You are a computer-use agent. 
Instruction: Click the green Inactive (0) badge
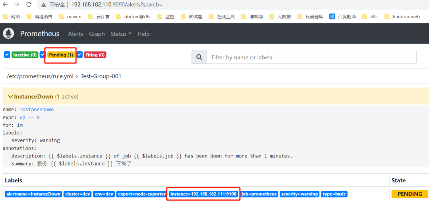point(25,55)
